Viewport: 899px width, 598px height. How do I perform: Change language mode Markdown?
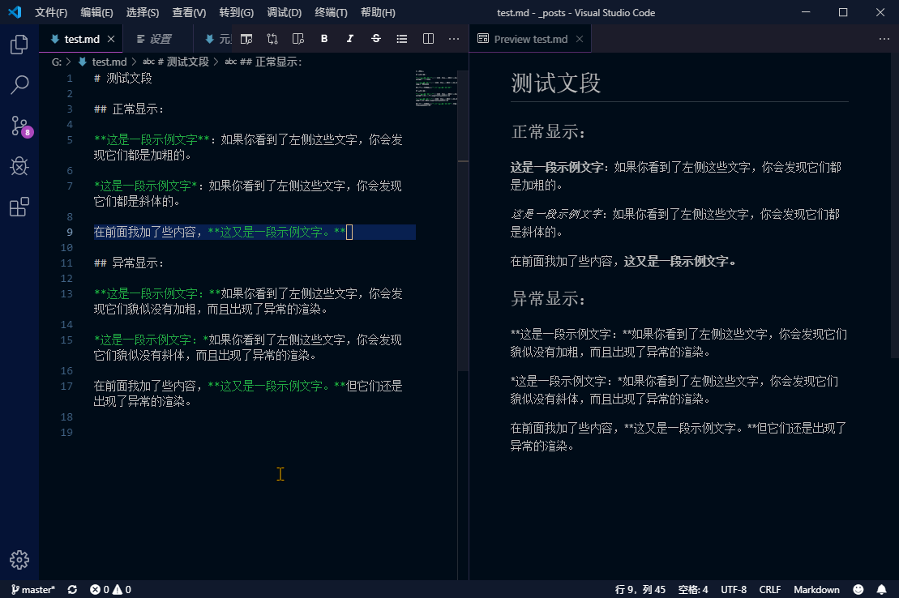pyautogui.click(x=816, y=589)
